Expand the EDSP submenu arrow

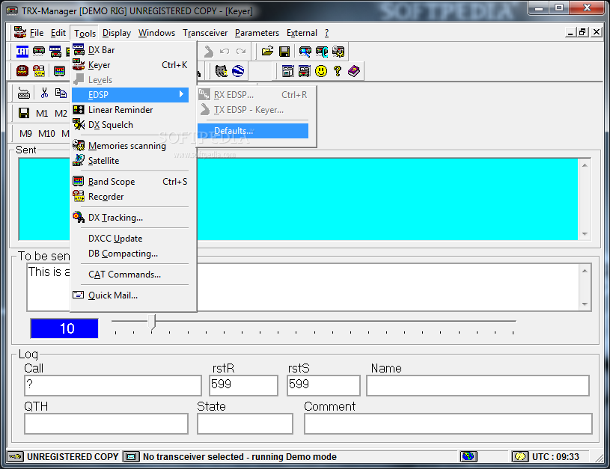[181, 94]
